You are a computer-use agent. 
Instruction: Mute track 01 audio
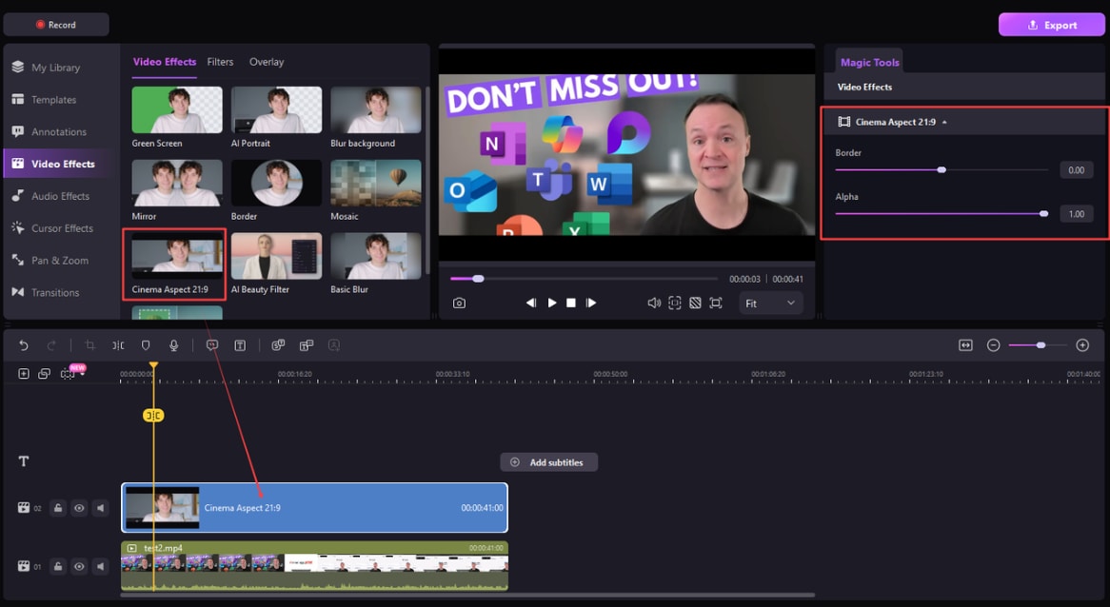point(101,566)
